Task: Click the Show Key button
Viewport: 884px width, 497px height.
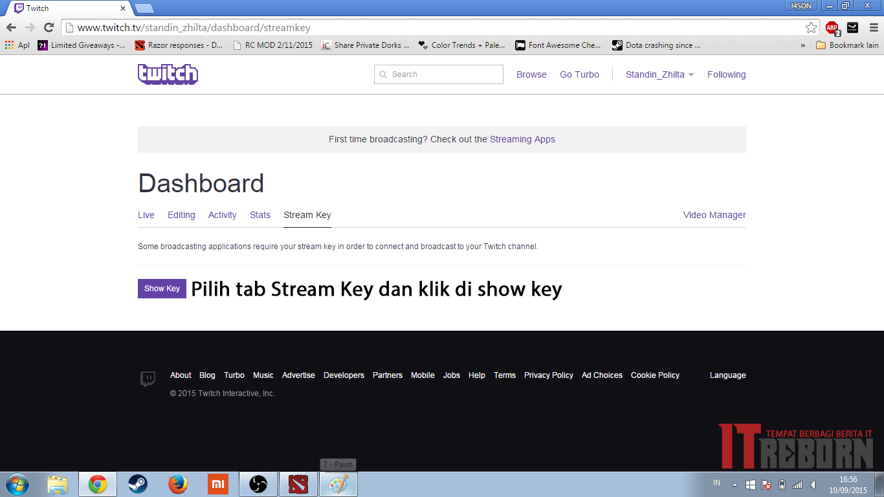Action: pos(162,289)
